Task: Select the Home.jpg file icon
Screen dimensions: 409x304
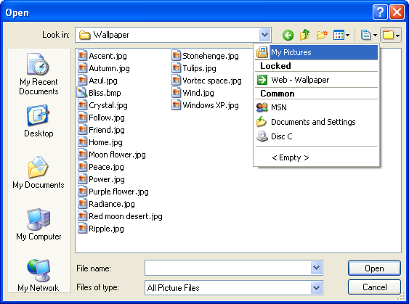Action: click(x=82, y=142)
